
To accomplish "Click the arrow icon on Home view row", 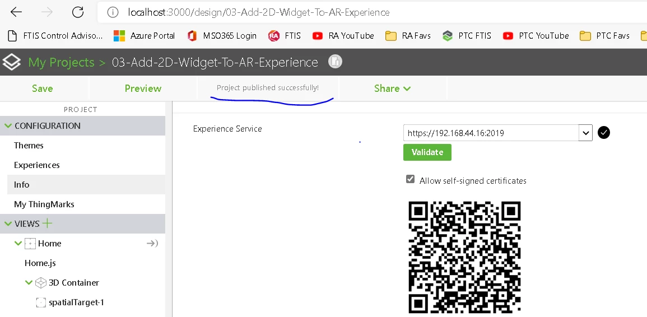I will point(152,244).
